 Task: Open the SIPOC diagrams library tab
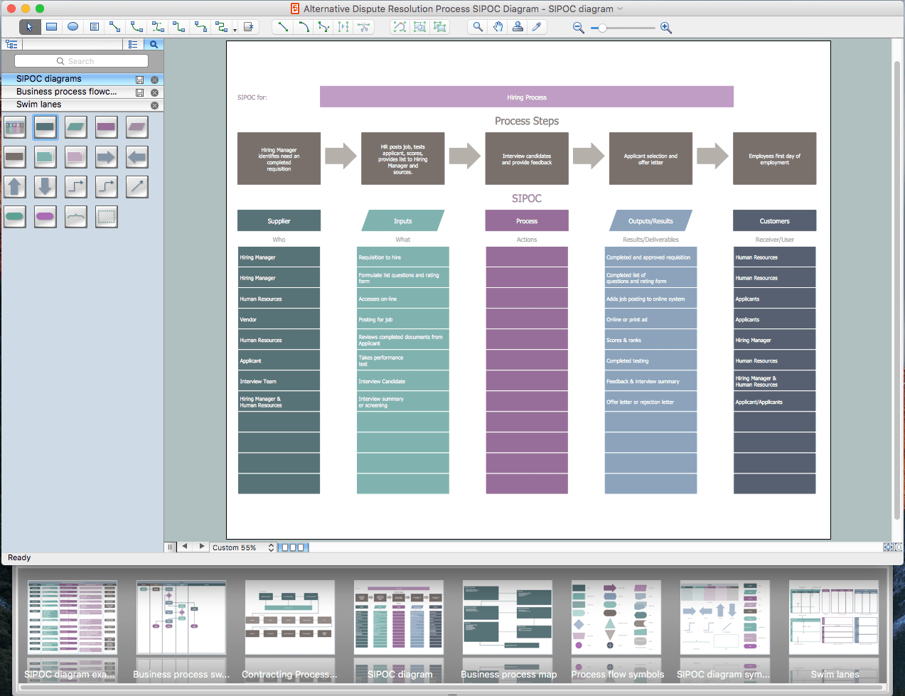click(x=49, y=79)
